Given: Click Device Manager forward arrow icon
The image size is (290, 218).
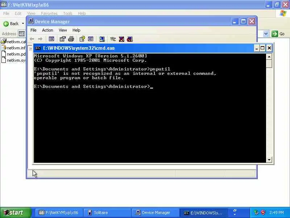Looking at the screenshot, I should pyautogui.click(x=40, y=39).
